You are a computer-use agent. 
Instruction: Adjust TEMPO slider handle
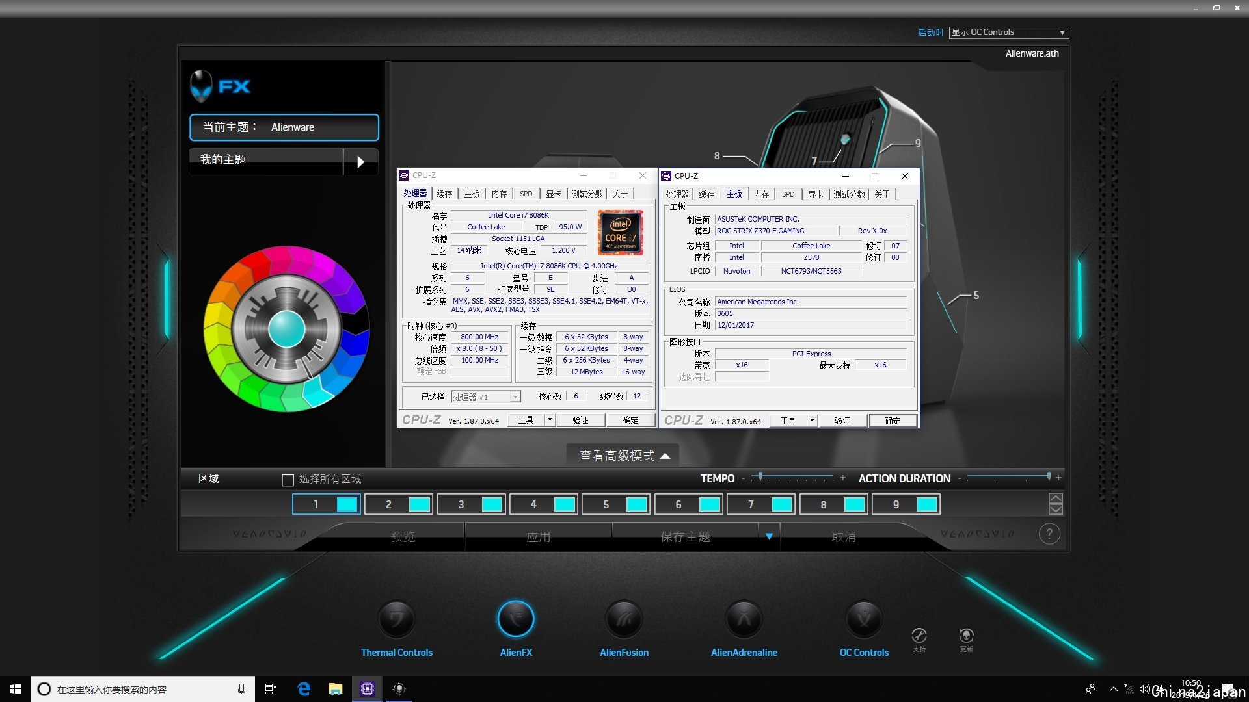click(760, 476)
